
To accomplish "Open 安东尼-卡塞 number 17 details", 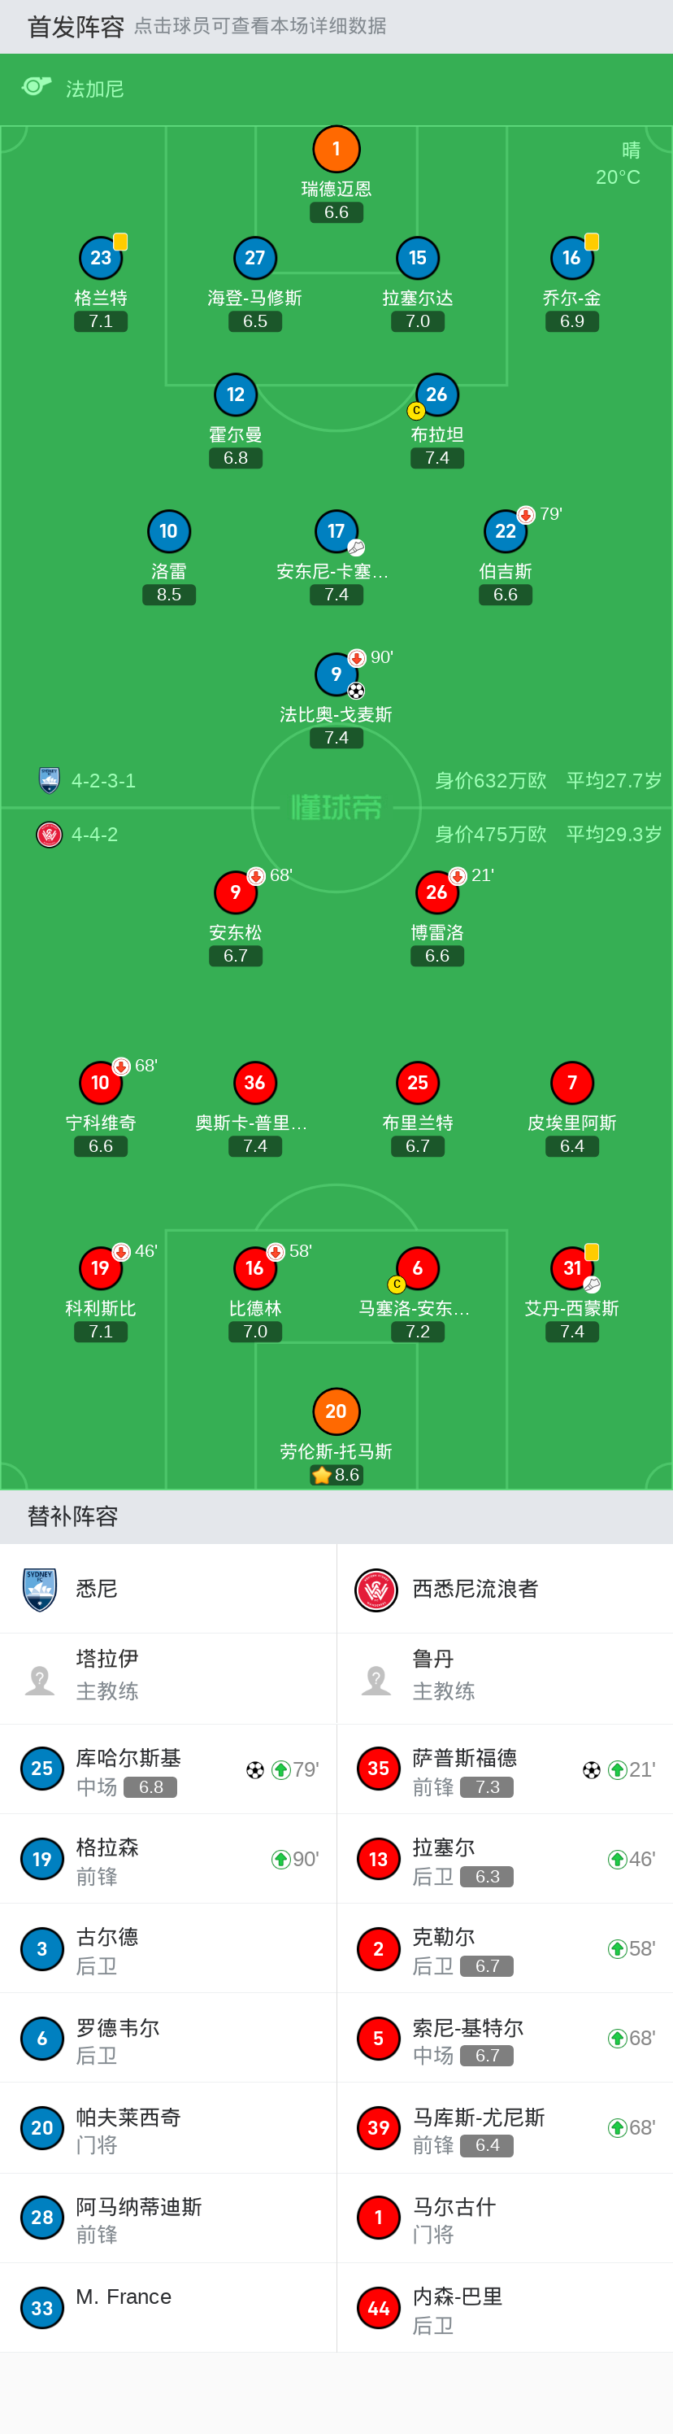I will point(336,531).
